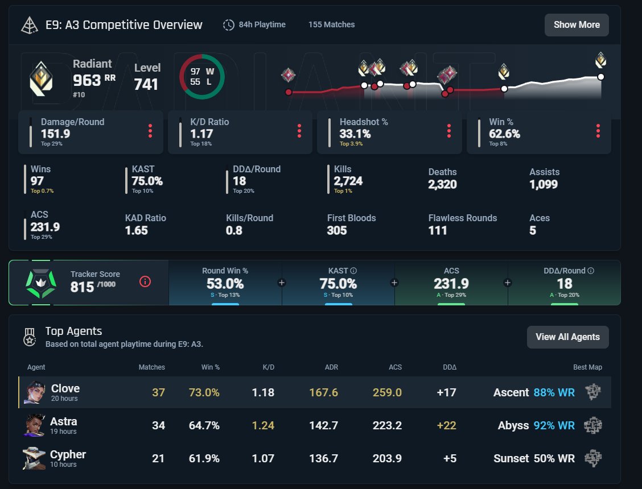
Task: Click the Top Agents medal icon
Action: point(30,337)
